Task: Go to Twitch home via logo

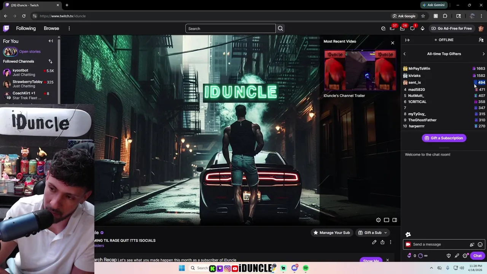Action: tap(6, 29)
